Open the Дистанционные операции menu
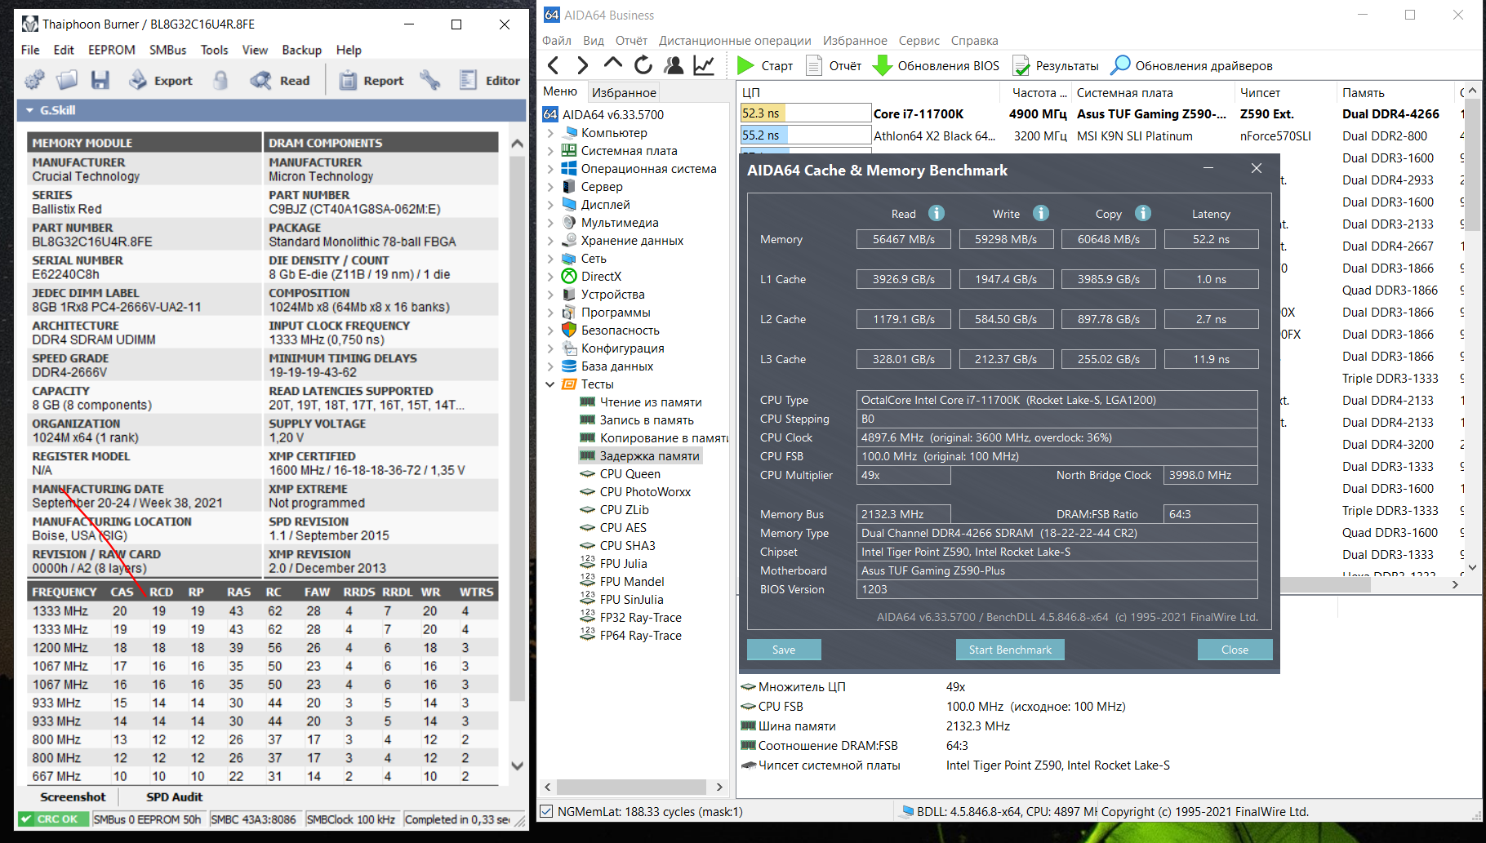The image size is (1486, 843). pos(735,41)
